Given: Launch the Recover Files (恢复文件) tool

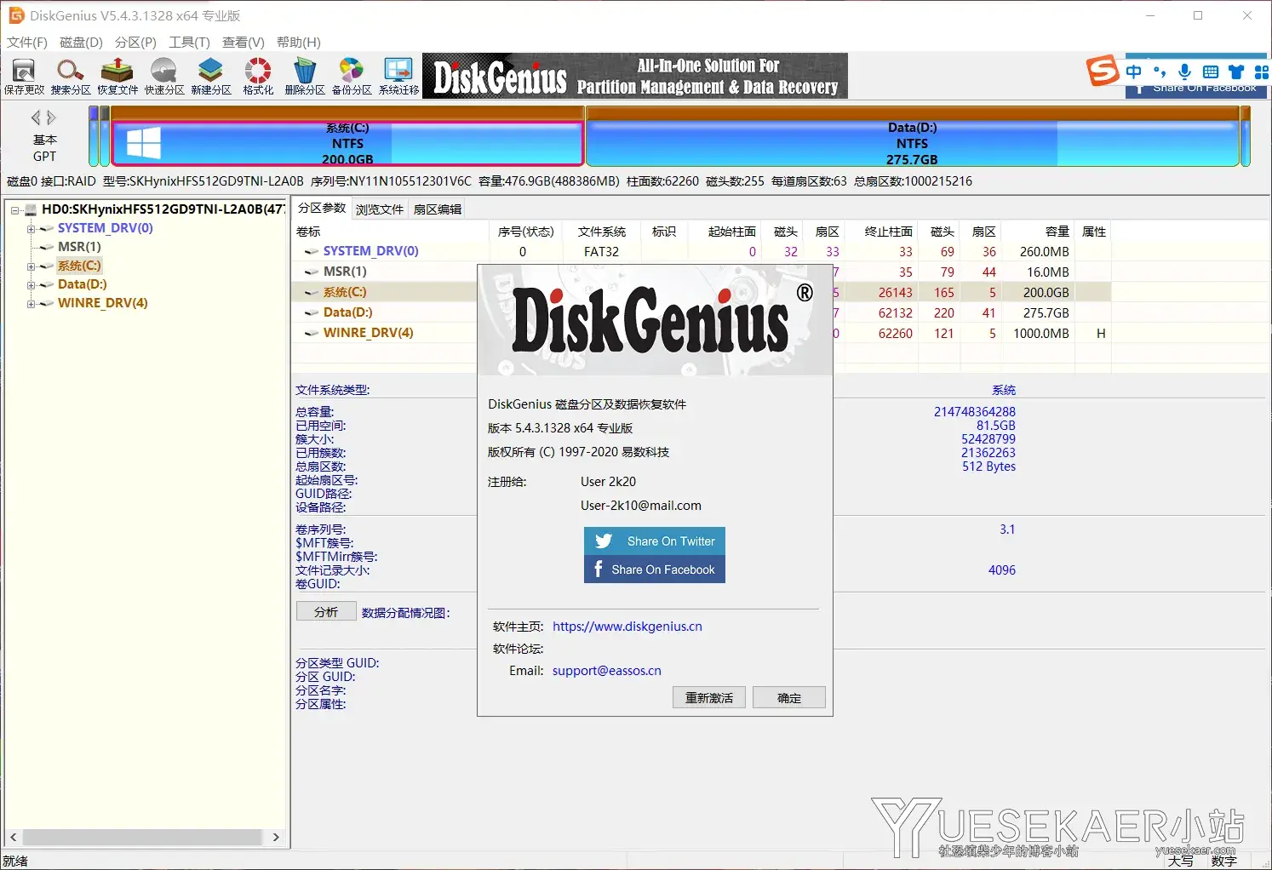Looking at the screenshot, I should (117, 76).
